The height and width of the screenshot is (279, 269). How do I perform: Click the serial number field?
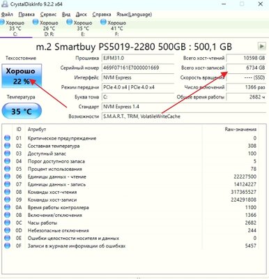(138, 68)
